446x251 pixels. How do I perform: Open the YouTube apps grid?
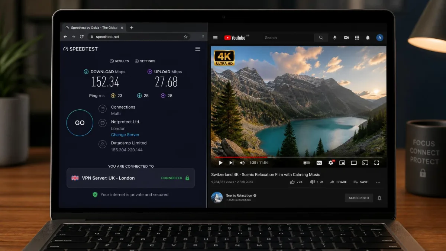pos(357,38)
